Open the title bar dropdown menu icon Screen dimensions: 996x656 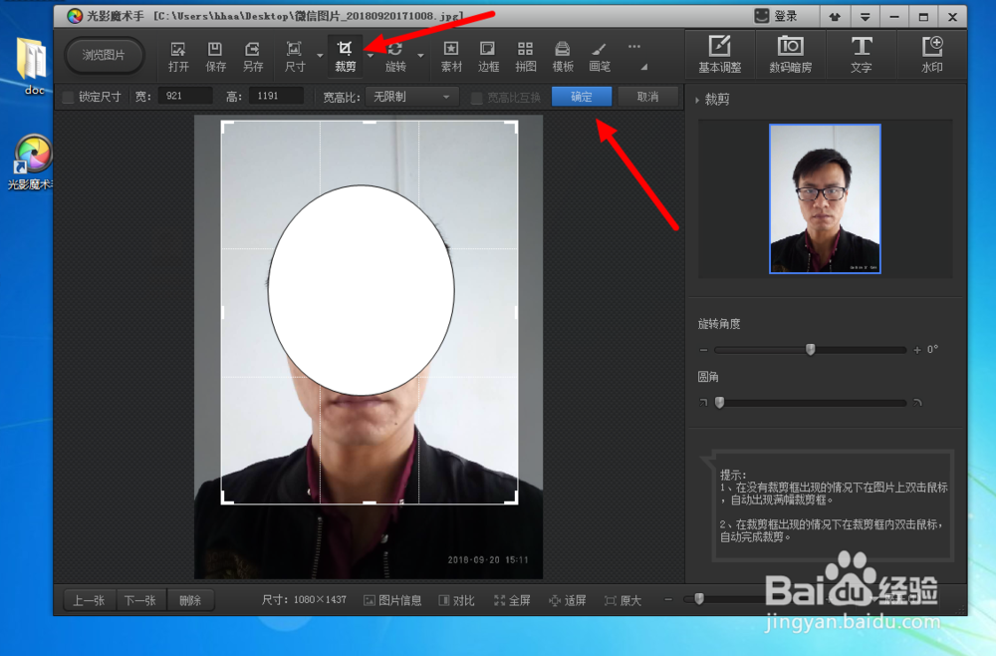865,17
